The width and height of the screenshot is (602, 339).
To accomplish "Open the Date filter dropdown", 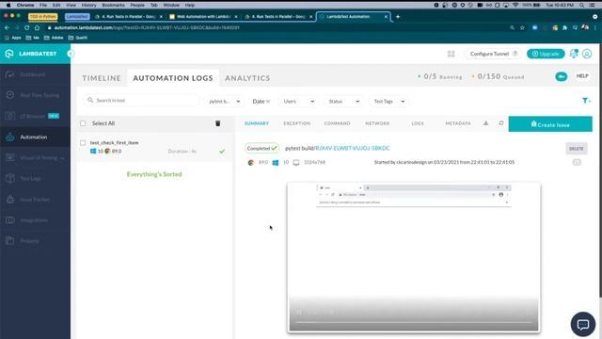I will (x=261, y=102).
